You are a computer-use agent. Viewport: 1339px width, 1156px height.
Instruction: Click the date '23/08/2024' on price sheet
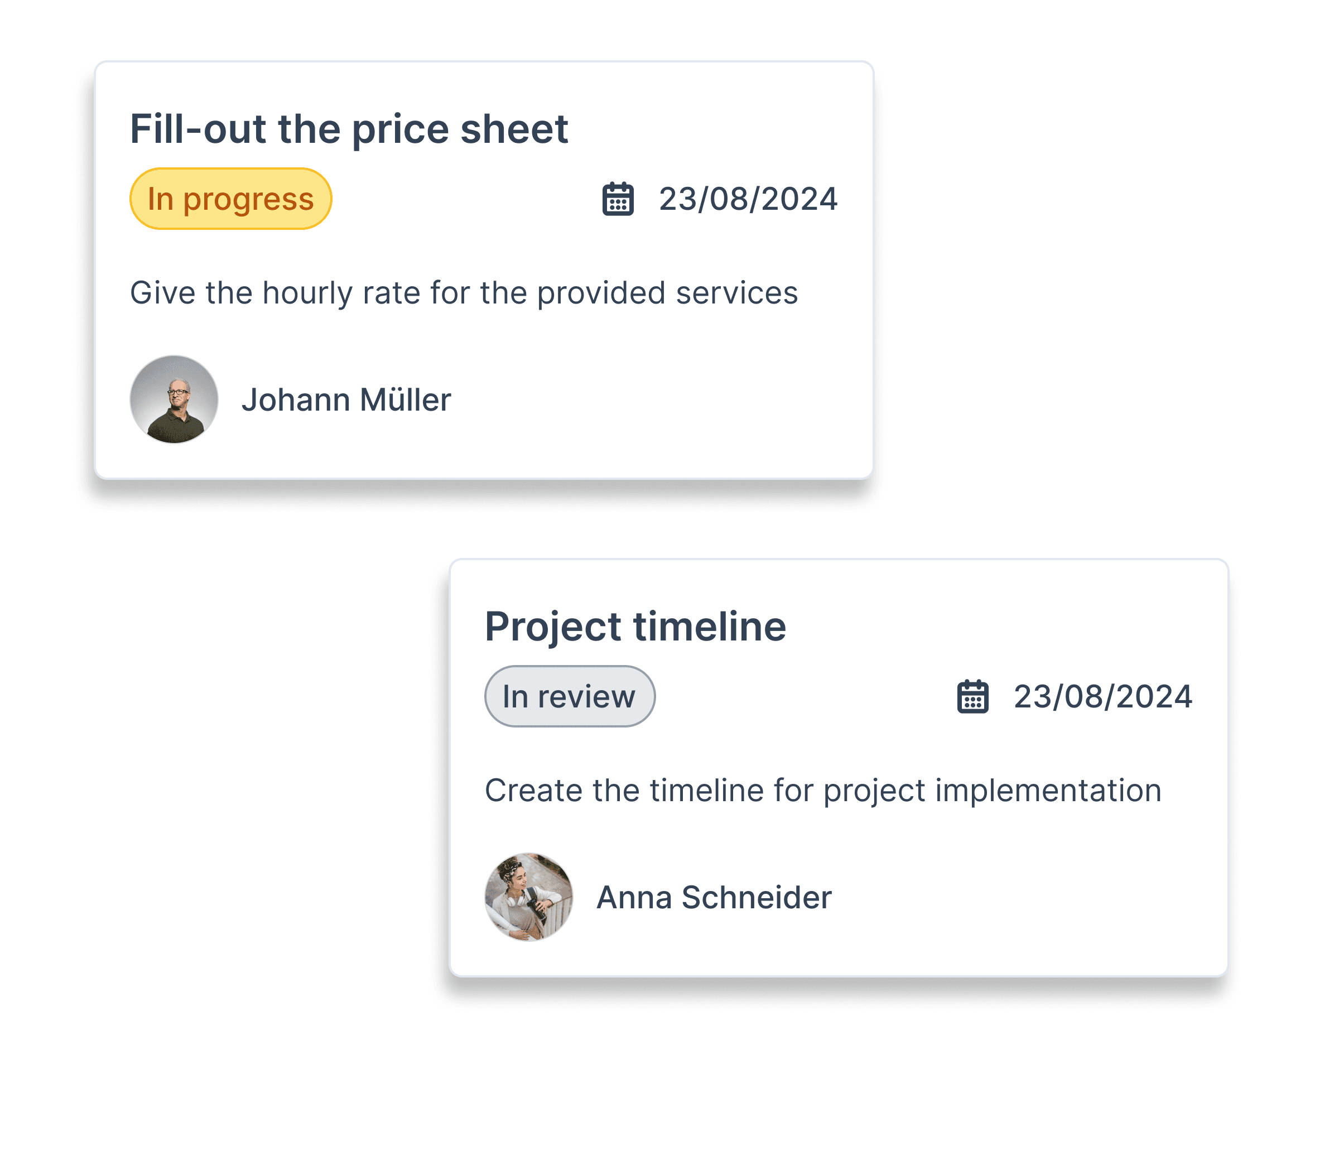(747, 199)
